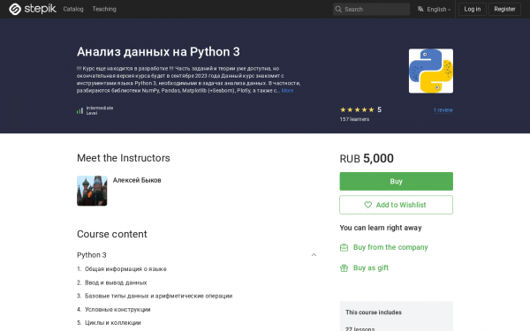Open the Teaching menu item

[104, 9]
